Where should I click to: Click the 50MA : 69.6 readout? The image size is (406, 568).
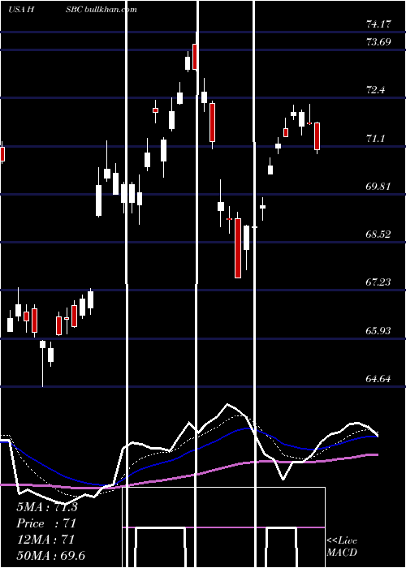[x=50, y=555]
